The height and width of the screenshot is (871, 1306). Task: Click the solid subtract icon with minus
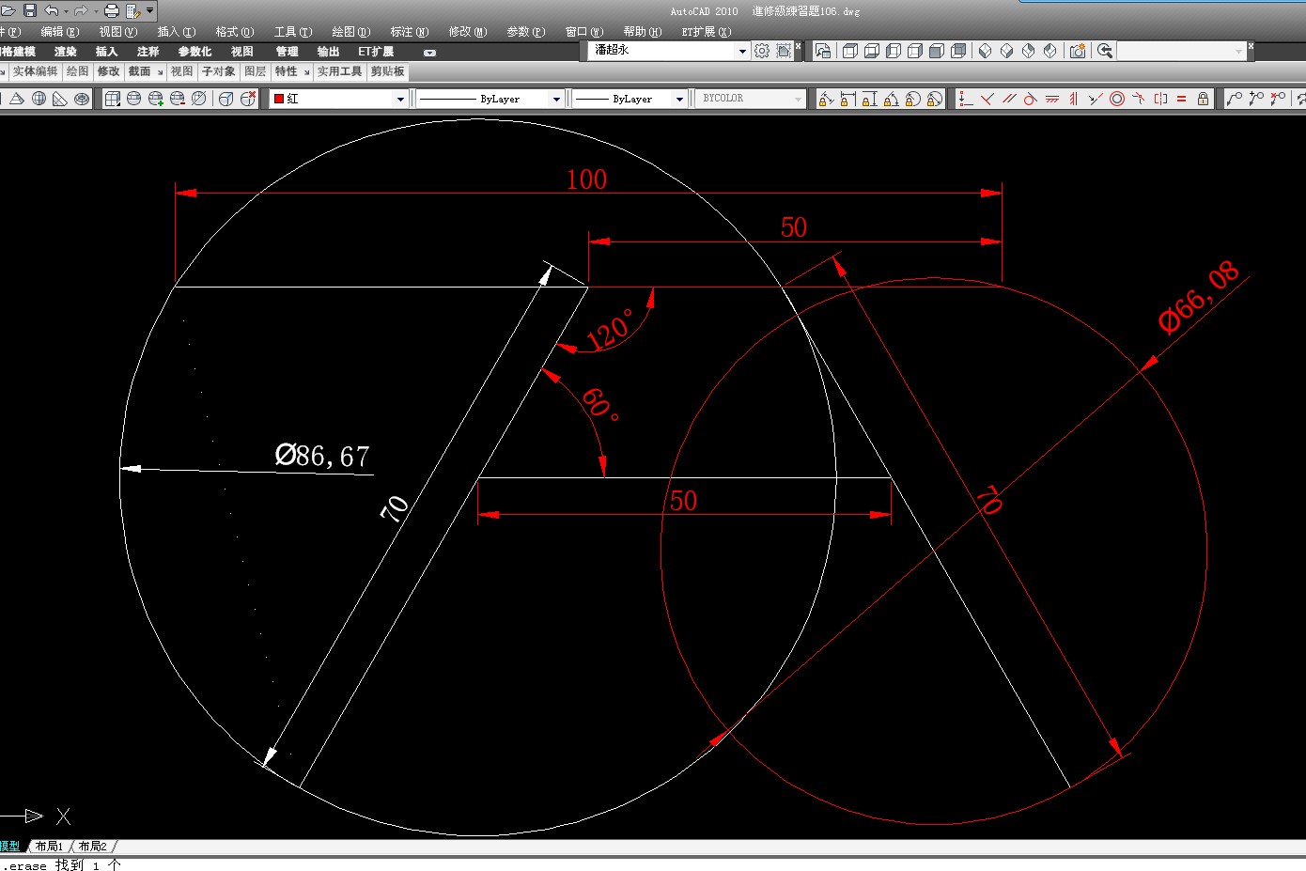click(x=178, y=99)
